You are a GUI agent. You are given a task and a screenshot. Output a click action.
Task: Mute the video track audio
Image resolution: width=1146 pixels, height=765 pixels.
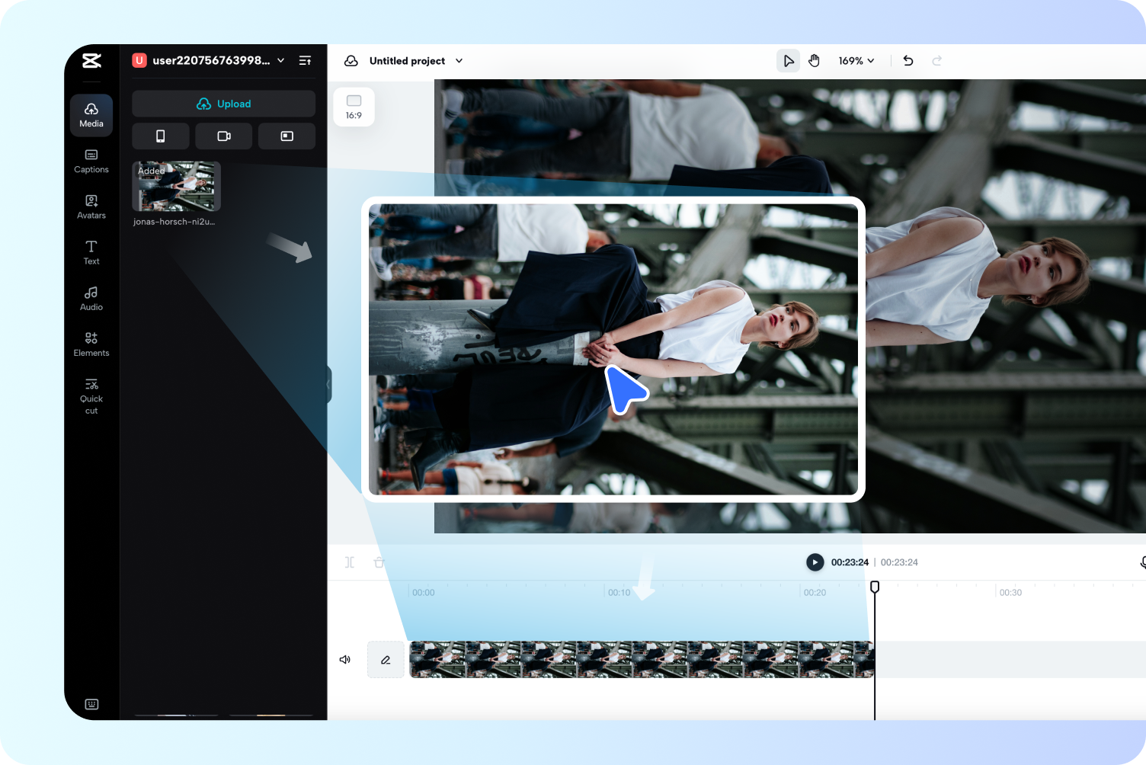(345, 659)
